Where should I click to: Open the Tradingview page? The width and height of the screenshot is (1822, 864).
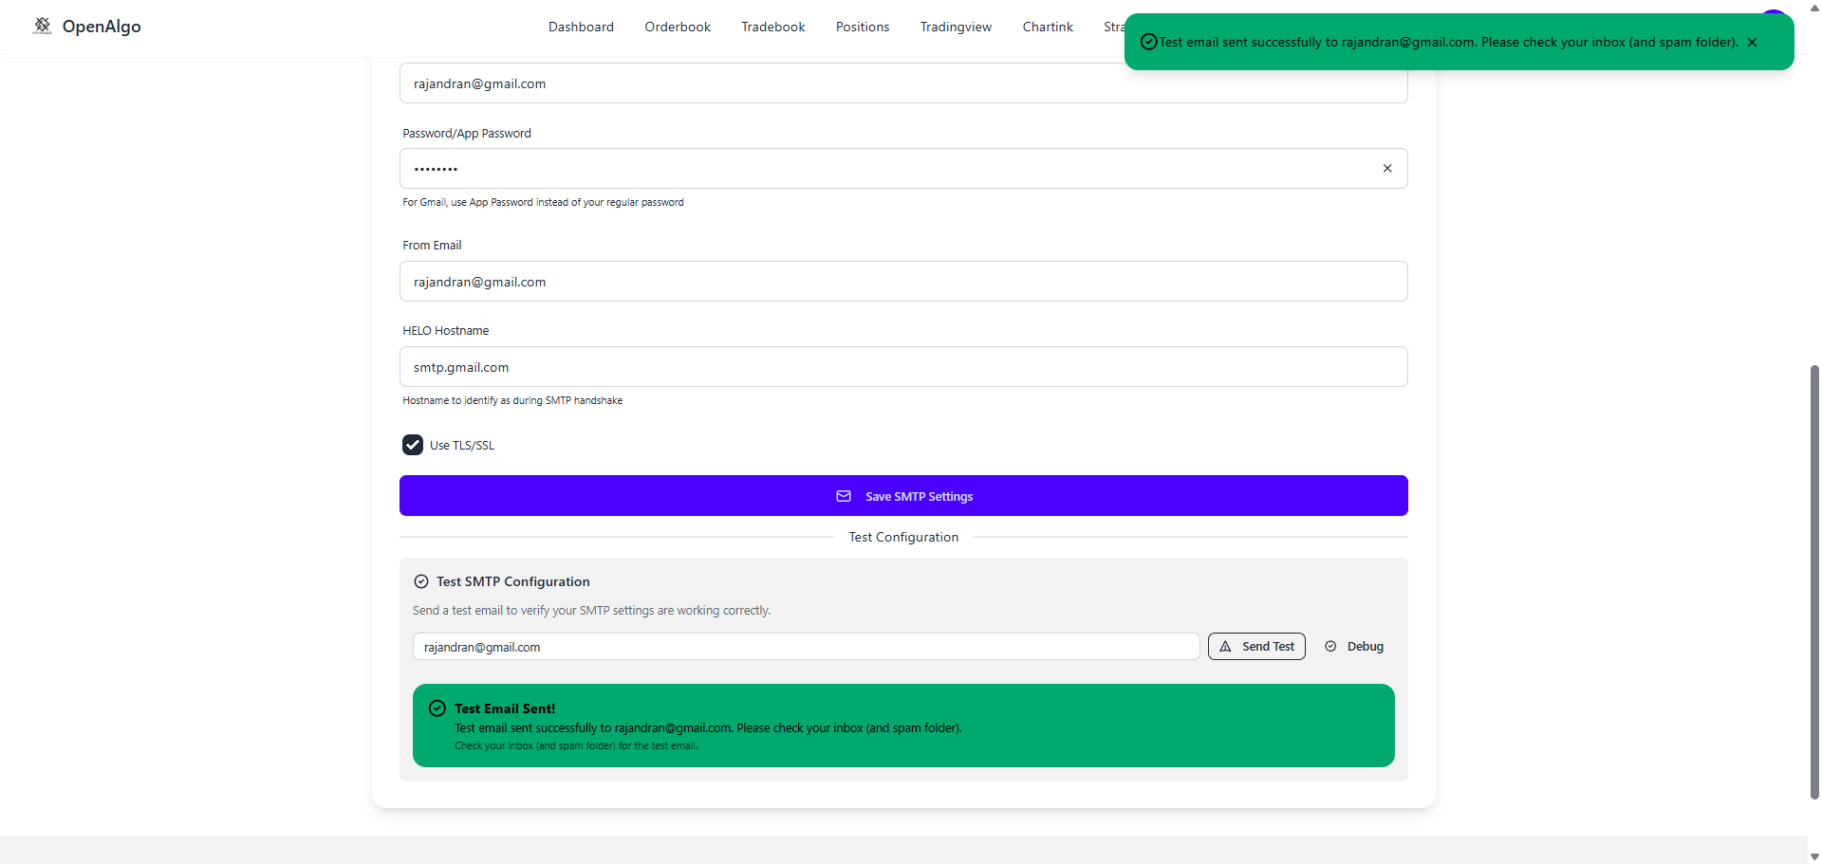[956, 27]
